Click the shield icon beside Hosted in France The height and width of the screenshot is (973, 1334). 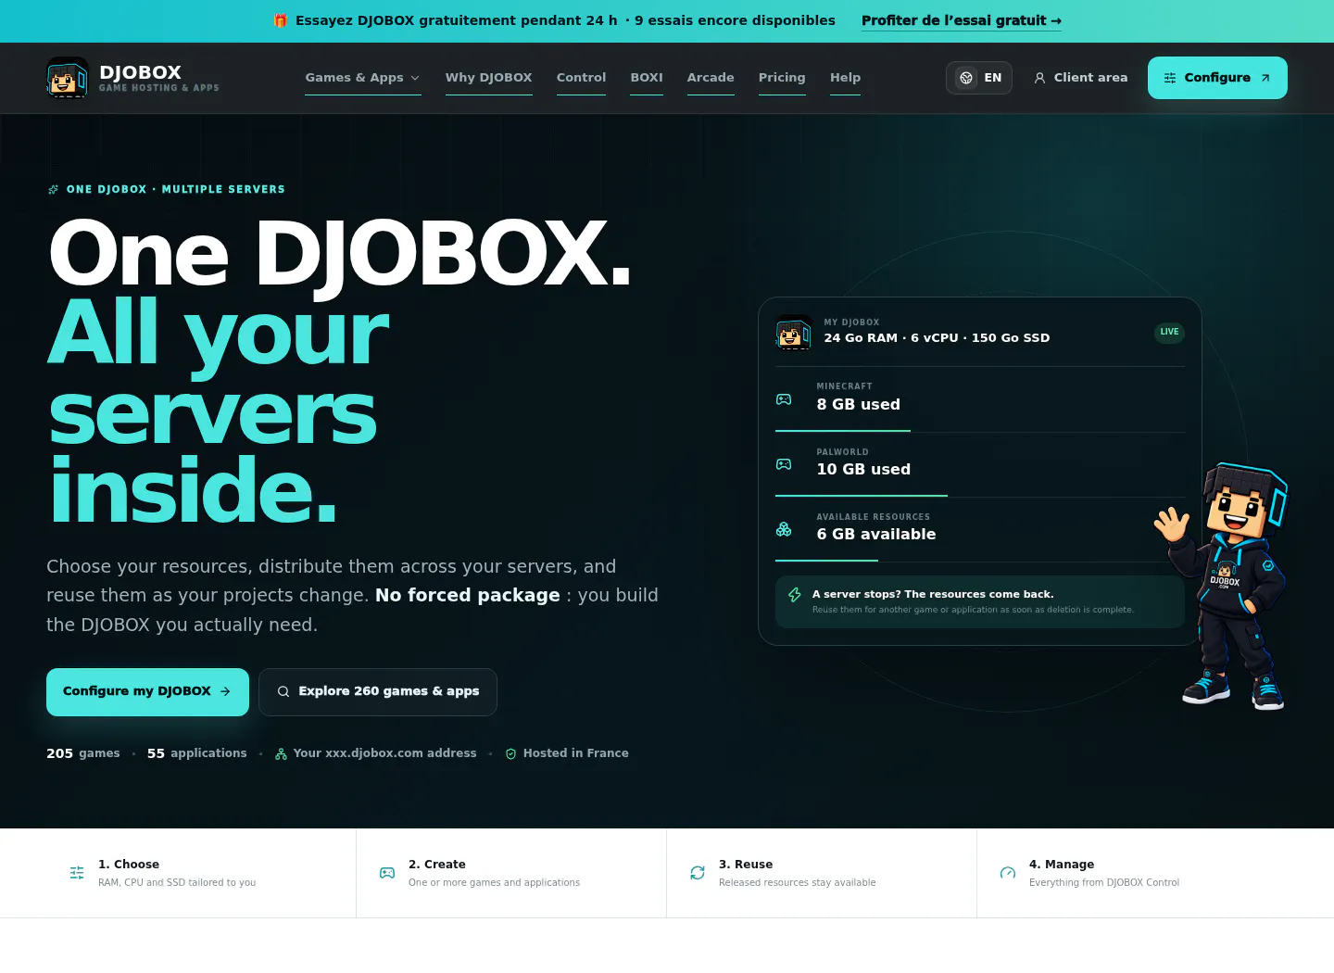(x=510, y=753)
